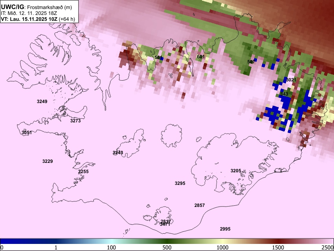Click the 507 value label
This screenshot has height=251, width=334.
pyautogui.click(x=251, y=62)
